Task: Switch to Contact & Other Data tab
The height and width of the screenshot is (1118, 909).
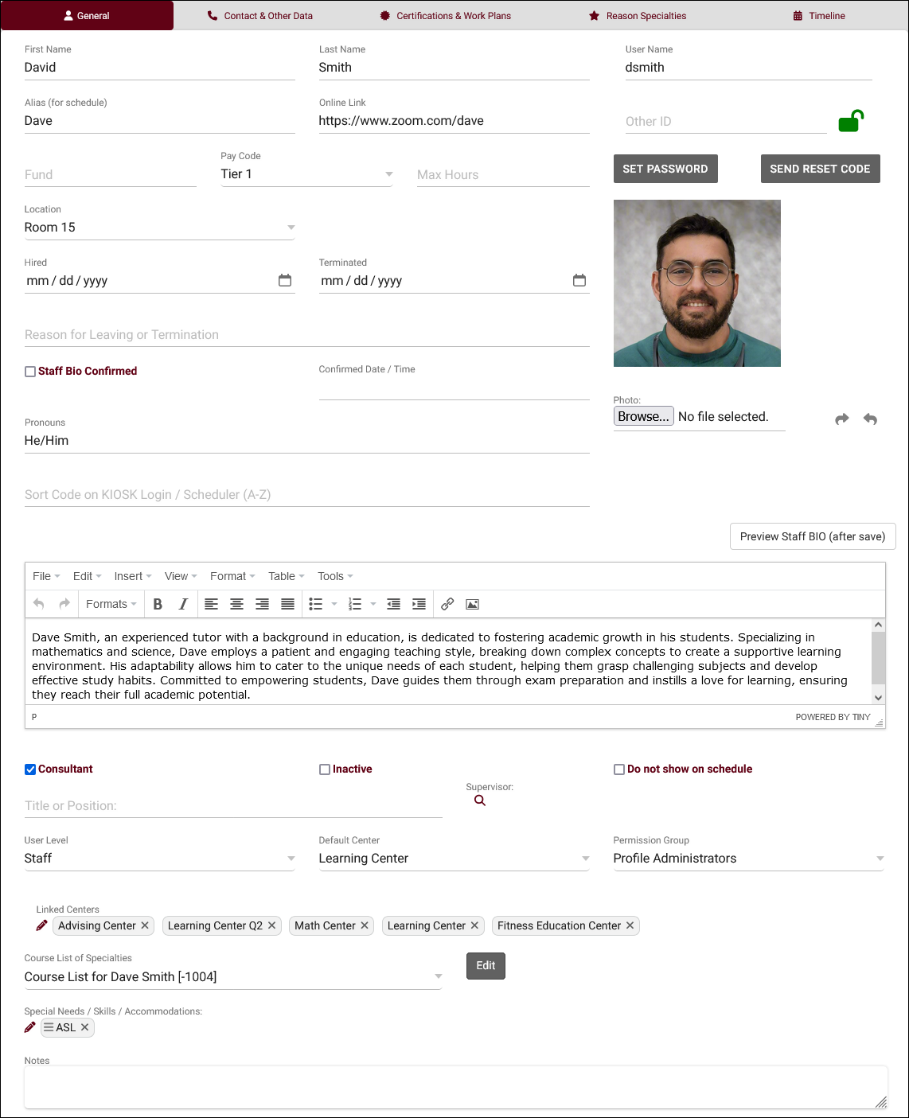Action: pyautogui.click(x=260, y=16)
